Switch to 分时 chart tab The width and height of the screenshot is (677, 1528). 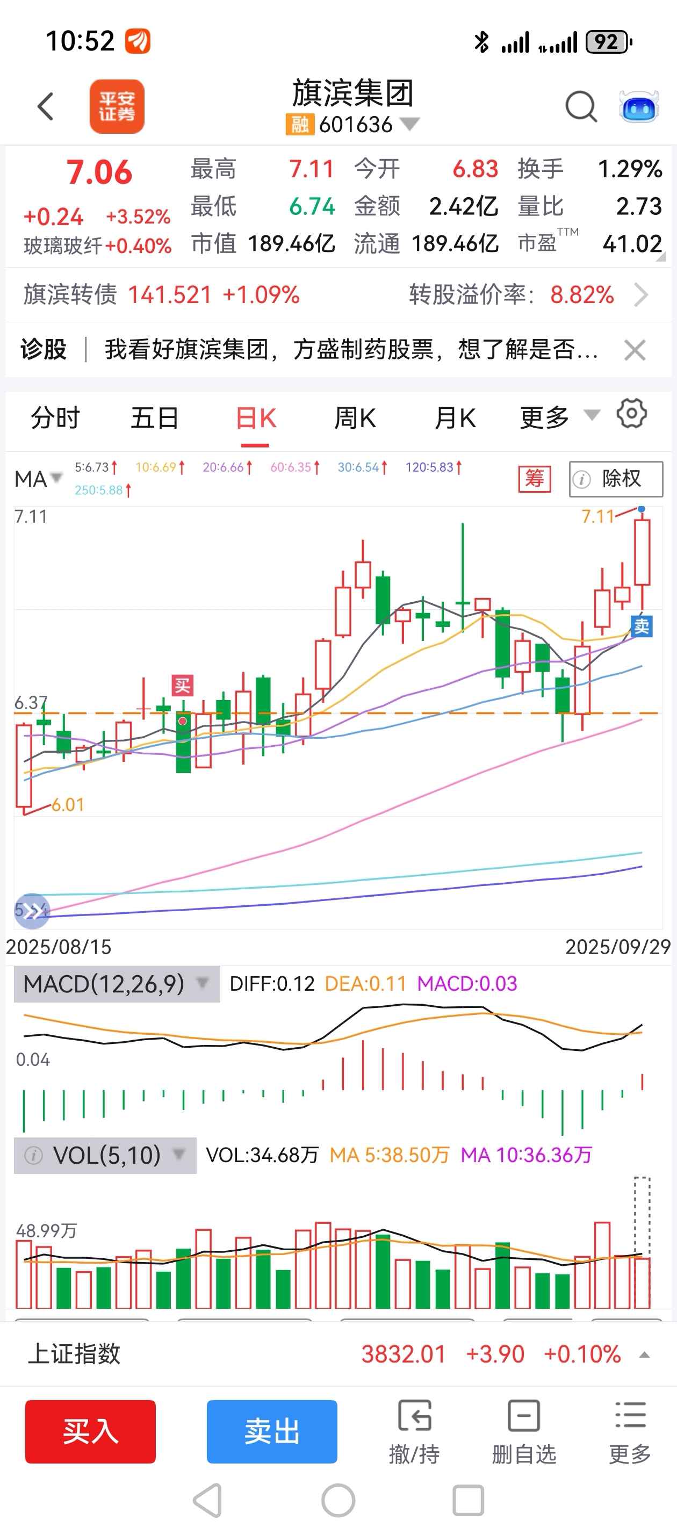click(55, 418)
